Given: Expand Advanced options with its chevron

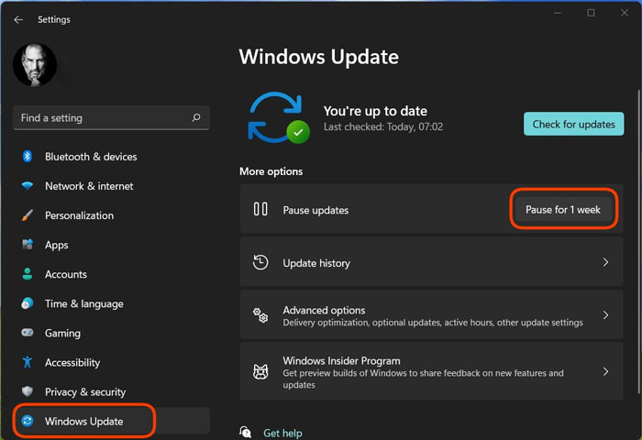Looking at the screenshot, I should 605,314.
